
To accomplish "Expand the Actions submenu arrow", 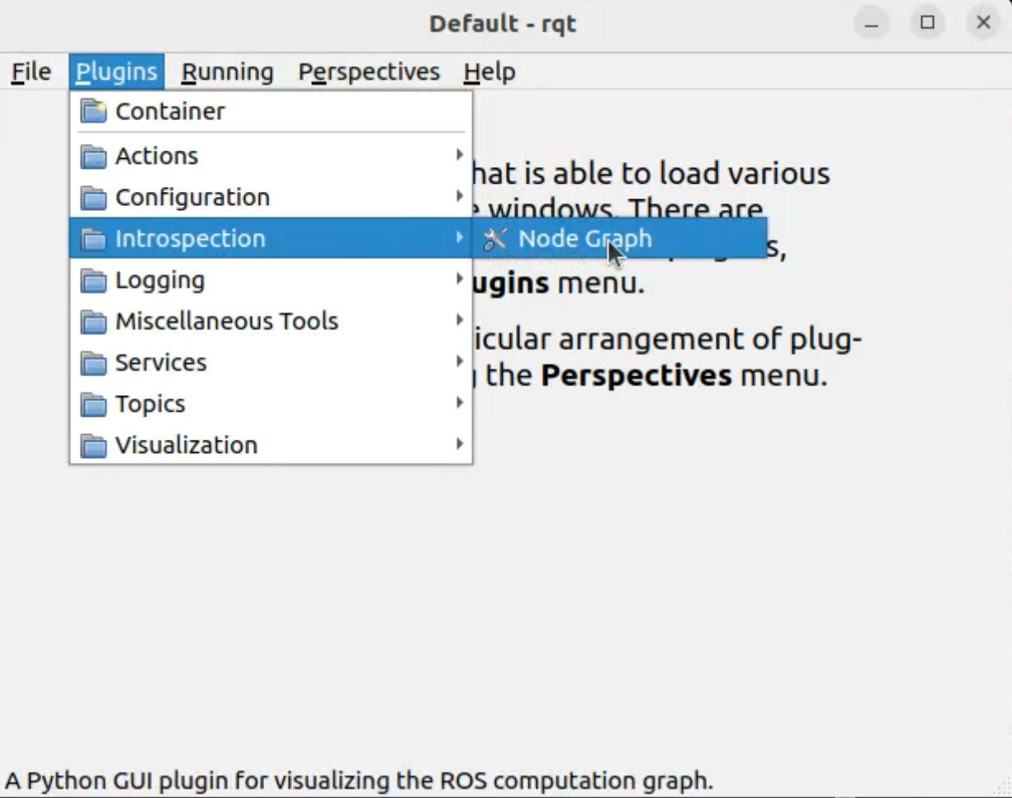I will (x=459, y=155).
